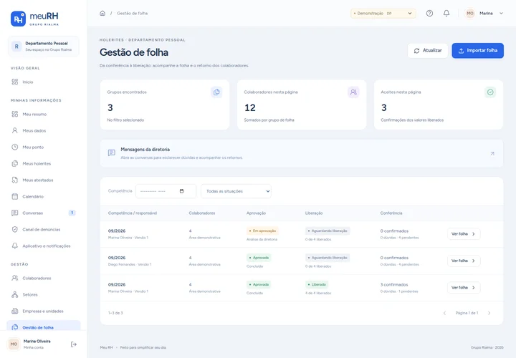Click the Meus dados person icon
Screen dimensions: 516x358
[x=15, y=130]
